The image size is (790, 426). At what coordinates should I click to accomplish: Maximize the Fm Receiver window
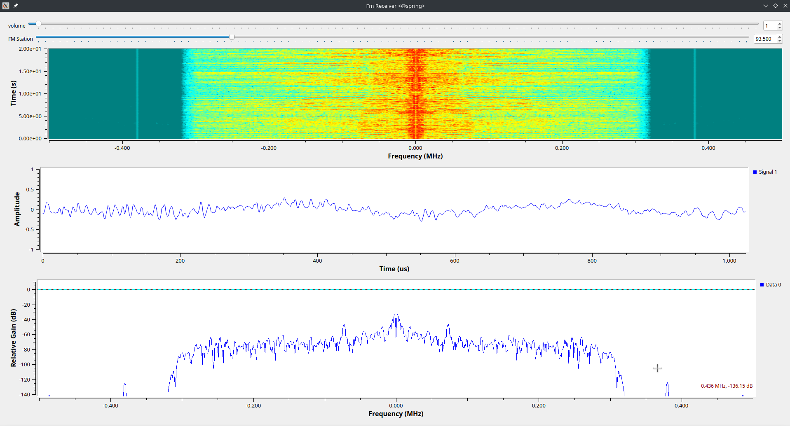click(x=775, y=6)
